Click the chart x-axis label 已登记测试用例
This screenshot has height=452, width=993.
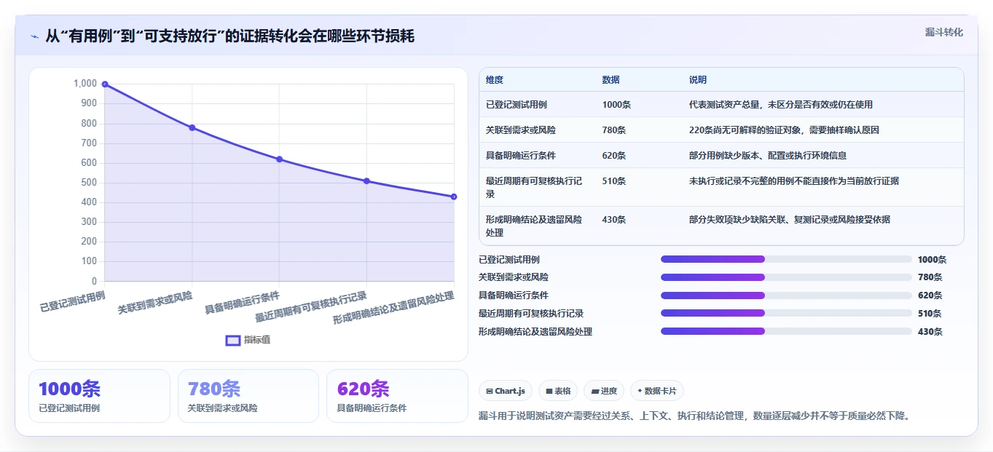pos(73,301)
